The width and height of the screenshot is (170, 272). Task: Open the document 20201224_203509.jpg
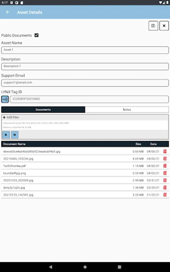[x=18, y=180]
